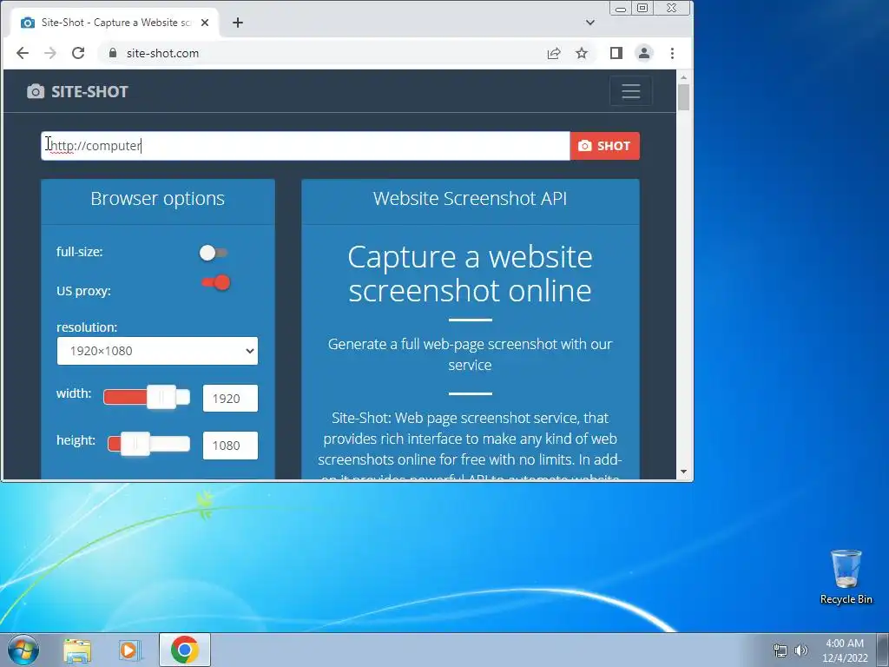Select the Recycle Bin desktop icon

(x=846, y=577)
